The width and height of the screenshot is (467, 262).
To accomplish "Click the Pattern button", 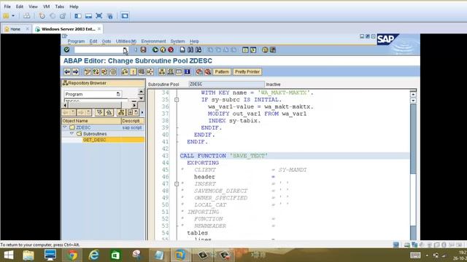I will tap(222, 72).
